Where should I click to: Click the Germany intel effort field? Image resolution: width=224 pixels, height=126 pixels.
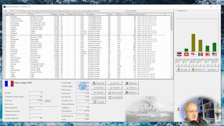[x=179, y=62]
